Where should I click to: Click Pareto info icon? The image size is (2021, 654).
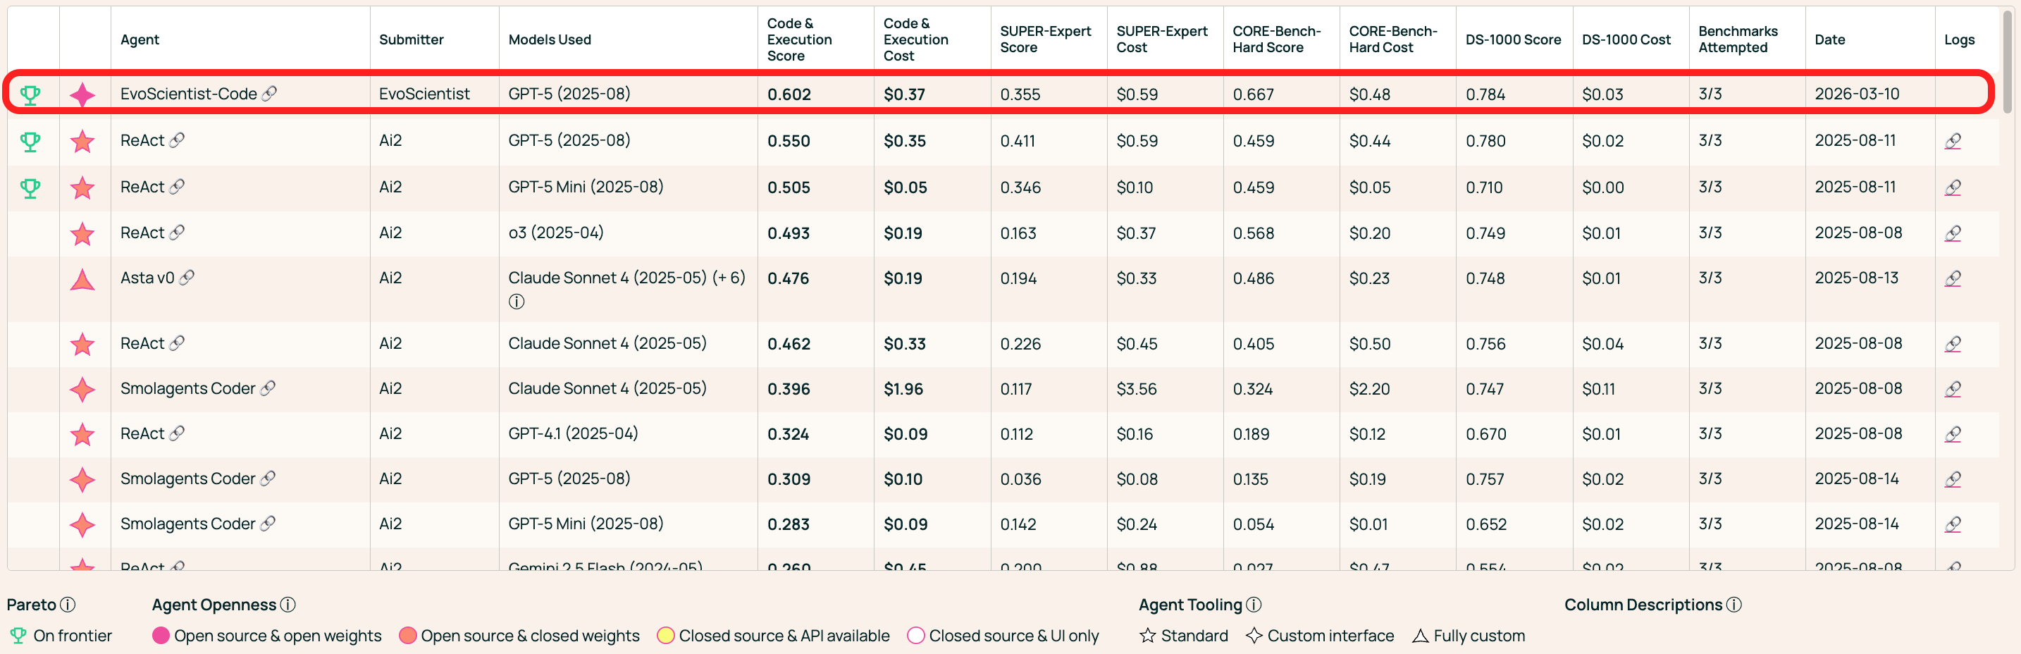click(x=68, y=605)
